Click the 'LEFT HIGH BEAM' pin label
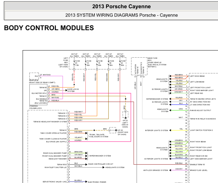Image resolution: width=218 pixels, height=183 pixels. (197, 76)
